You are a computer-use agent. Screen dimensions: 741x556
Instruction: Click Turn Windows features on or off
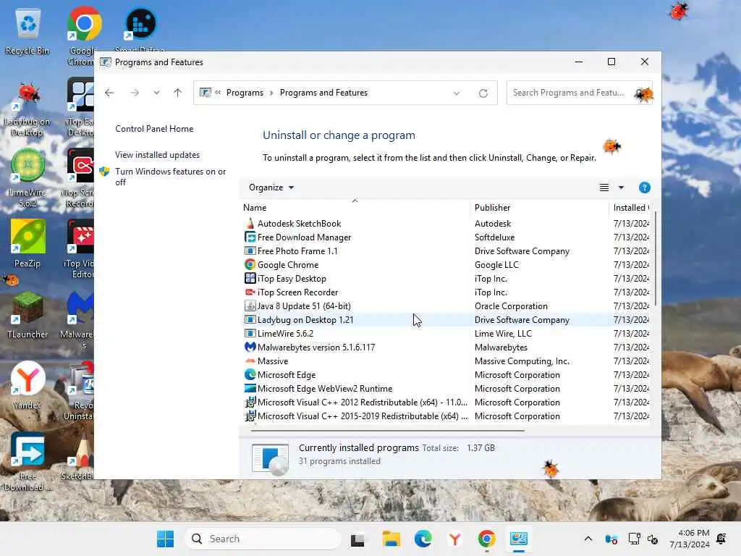(x=171, y=177)
